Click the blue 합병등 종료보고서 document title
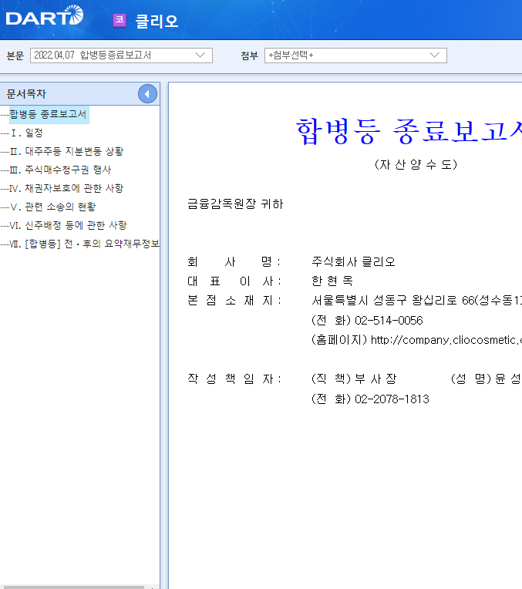 (409, 131)
